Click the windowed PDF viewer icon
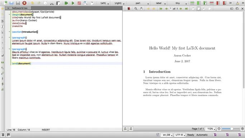 237,9
